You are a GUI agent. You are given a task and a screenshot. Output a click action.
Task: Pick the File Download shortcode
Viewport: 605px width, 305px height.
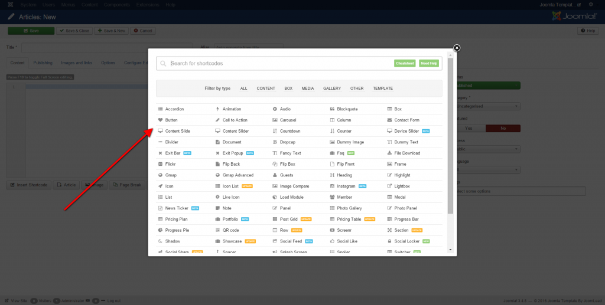[x=404, y=153]
